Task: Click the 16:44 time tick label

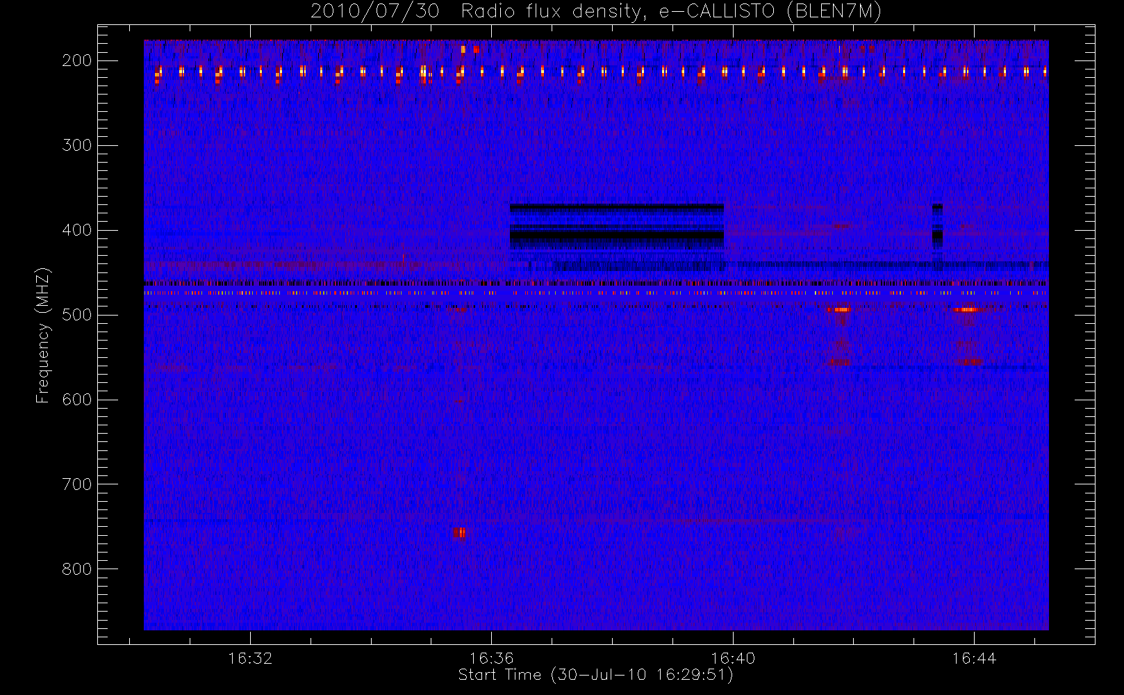Action: pyautogui.click(x=974, y=658)
